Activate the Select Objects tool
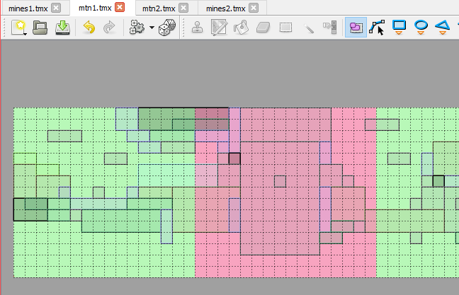This screenshot has width=459, height=295. click(356, 28)
